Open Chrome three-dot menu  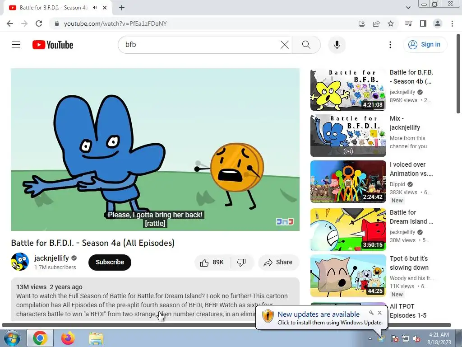[452, 23]
